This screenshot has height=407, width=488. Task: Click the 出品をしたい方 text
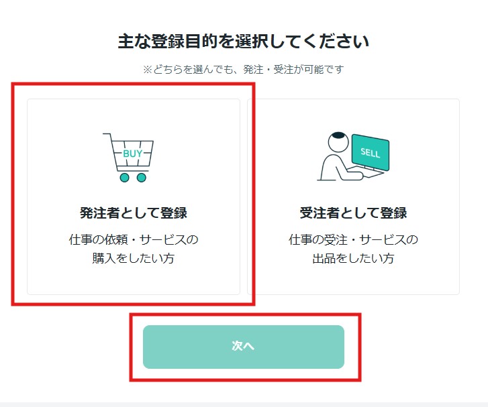(353, 258)
